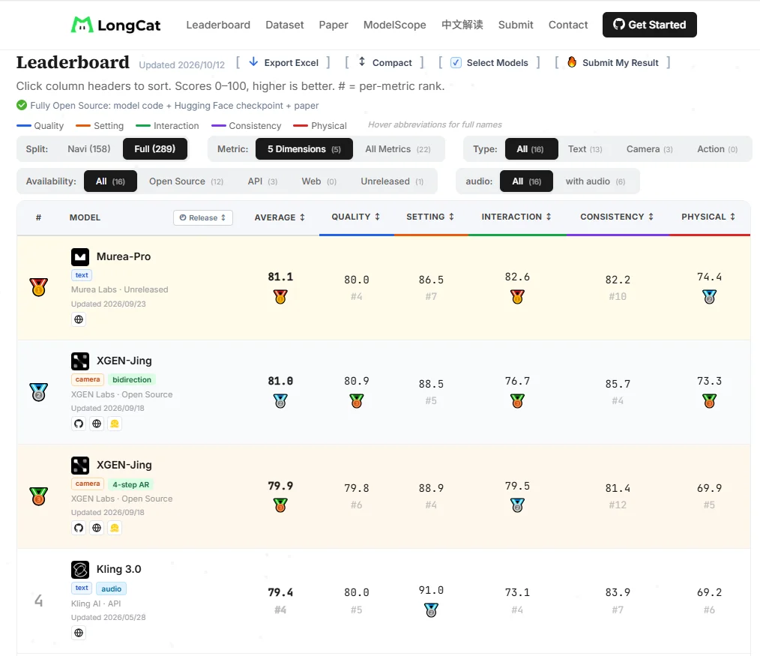Image resolution: width=760 pixels, height=656 pixels.
Task: Open website globe for XGEN-Jing bidirection
Action: pyautogui.click(x=97, y=424)
